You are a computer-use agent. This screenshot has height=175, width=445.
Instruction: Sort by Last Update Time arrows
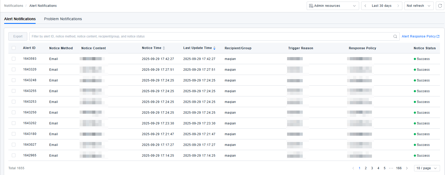pos(214,48)
